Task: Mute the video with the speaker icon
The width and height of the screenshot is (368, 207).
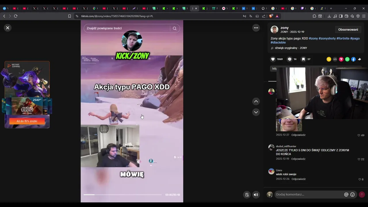Action: point(256,195)
